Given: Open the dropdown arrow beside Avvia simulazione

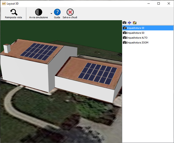Looking at the screenshot, I should tap(51, 14).
